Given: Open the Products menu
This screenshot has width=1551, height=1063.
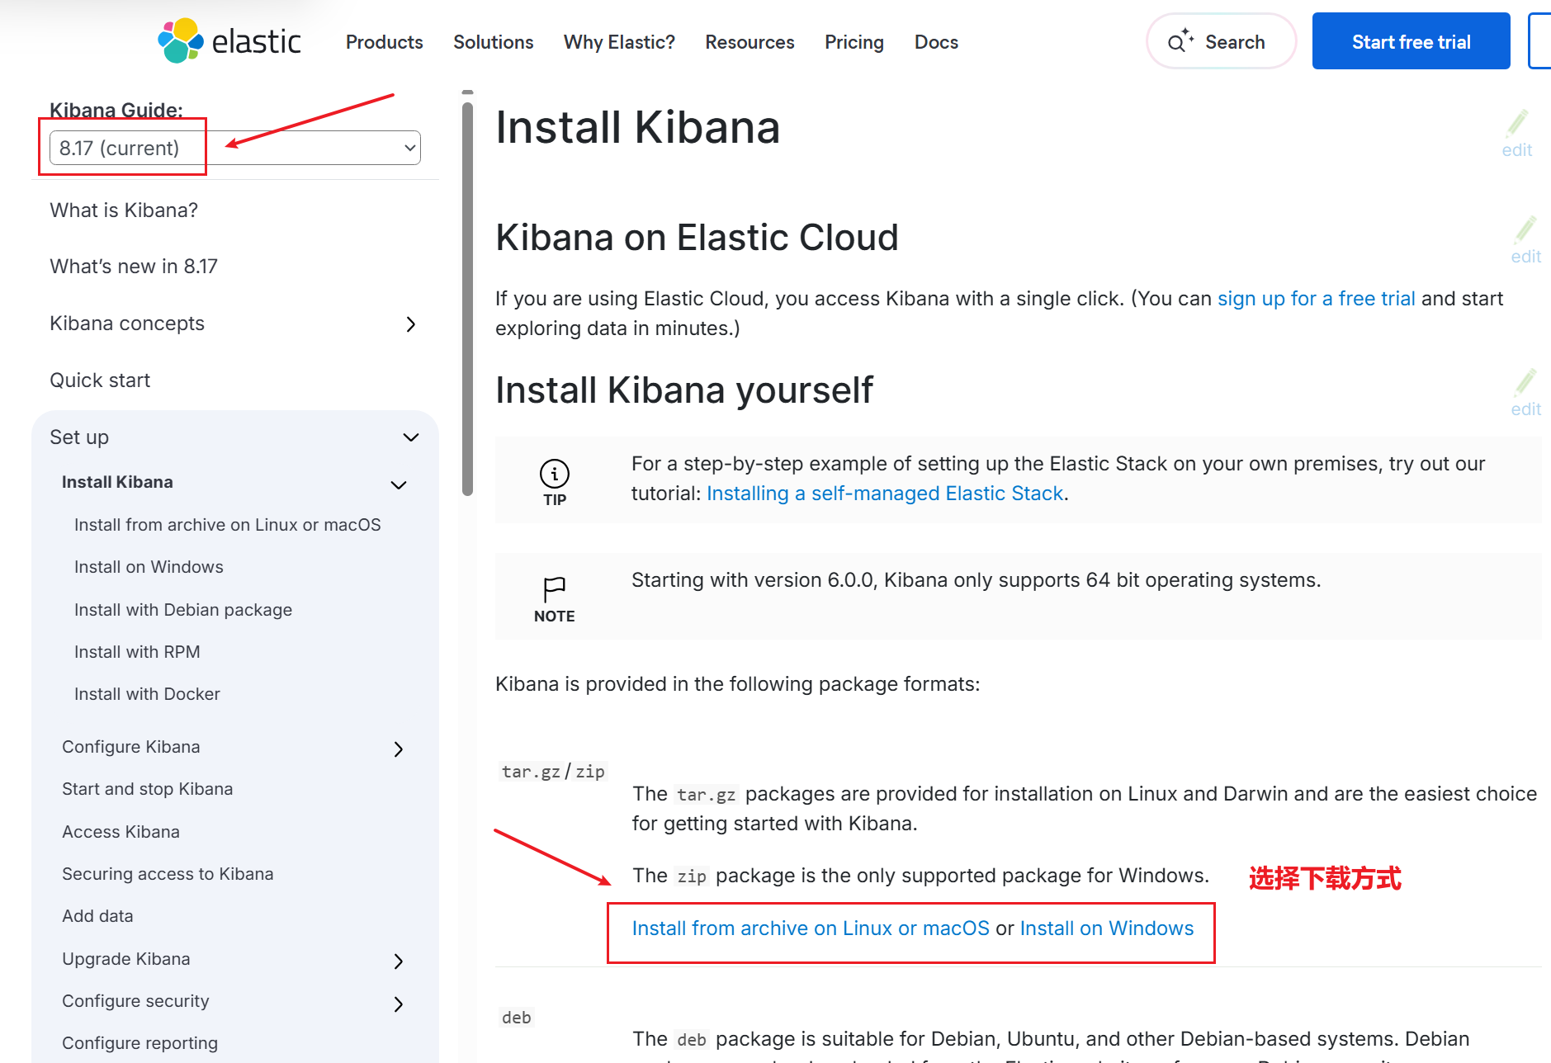Looking at the screenshot, I should [x=384, y=41].
